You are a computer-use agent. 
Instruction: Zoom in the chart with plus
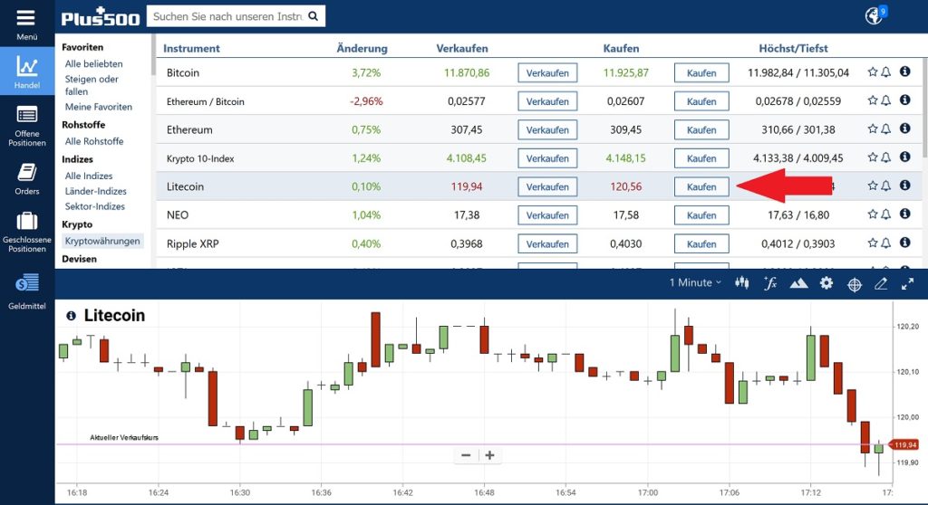click(489, 455)
